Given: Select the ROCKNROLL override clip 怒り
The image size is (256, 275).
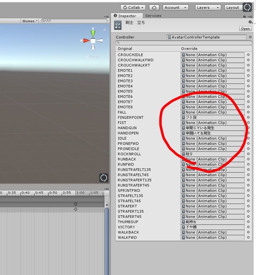Looking at the screenshot, I should 212,154.
